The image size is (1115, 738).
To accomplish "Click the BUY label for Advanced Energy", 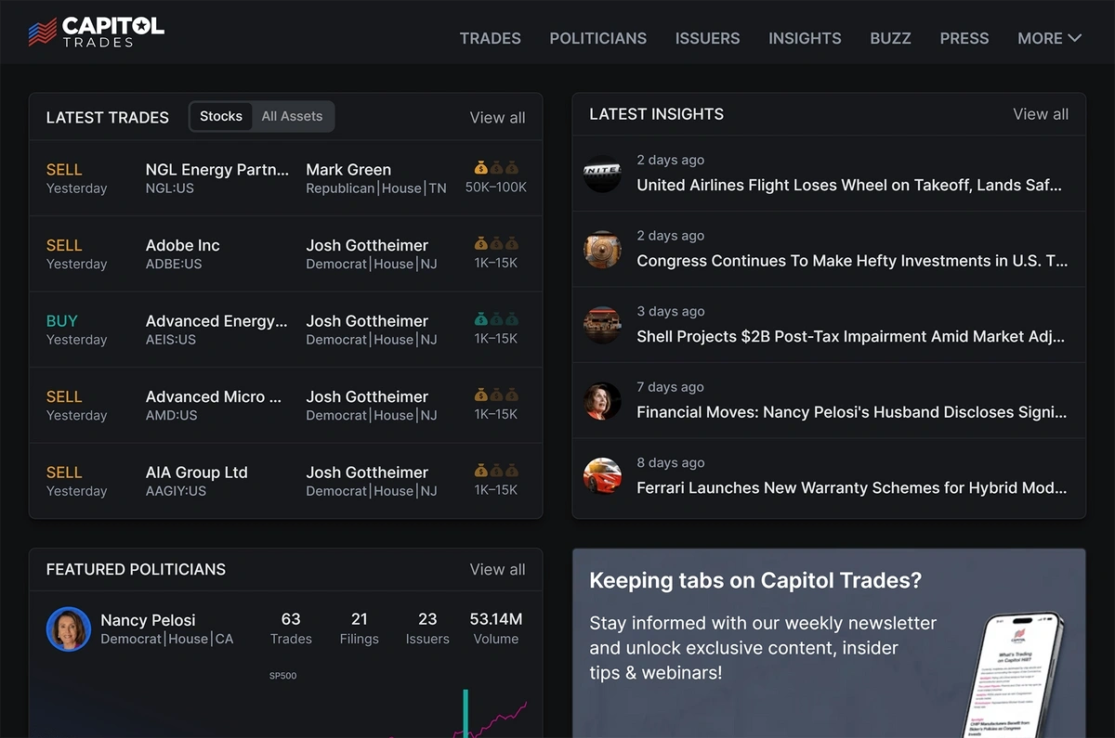I will 62,321.
